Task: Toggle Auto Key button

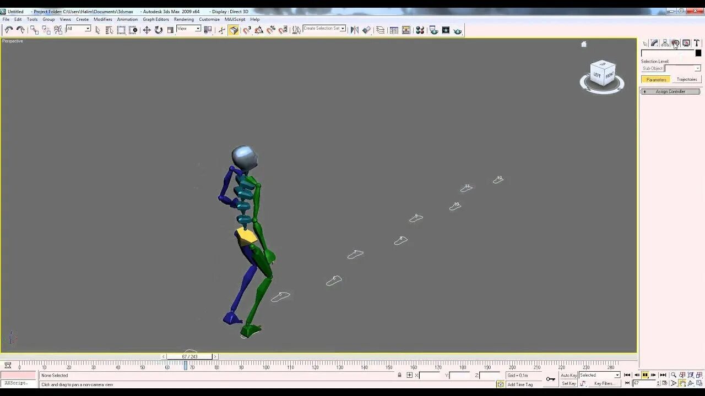Action: (x=568, y=375)
